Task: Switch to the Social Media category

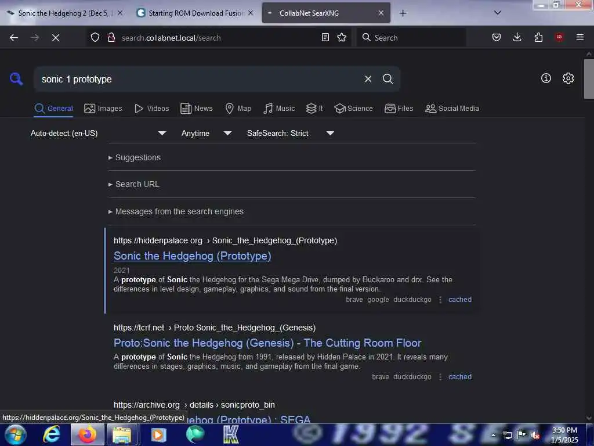Action: 452,109
